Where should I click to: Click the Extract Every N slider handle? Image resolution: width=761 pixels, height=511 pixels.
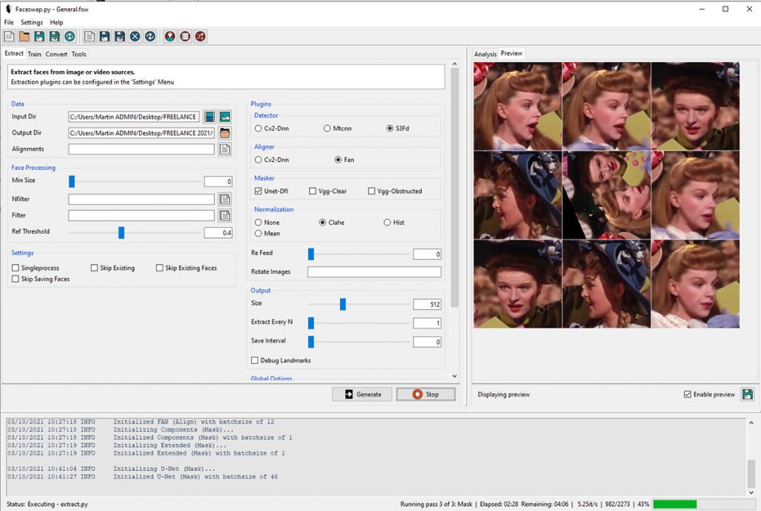pyautogui.click(x=311, y=323)
